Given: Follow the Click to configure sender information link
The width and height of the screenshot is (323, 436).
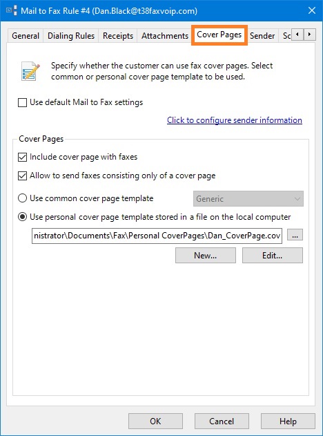Looking at the screenshot, I should pos(235,120).
